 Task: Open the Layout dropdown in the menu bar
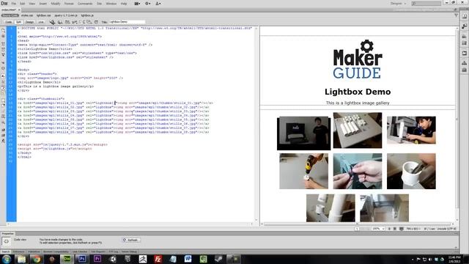point(137,4)
